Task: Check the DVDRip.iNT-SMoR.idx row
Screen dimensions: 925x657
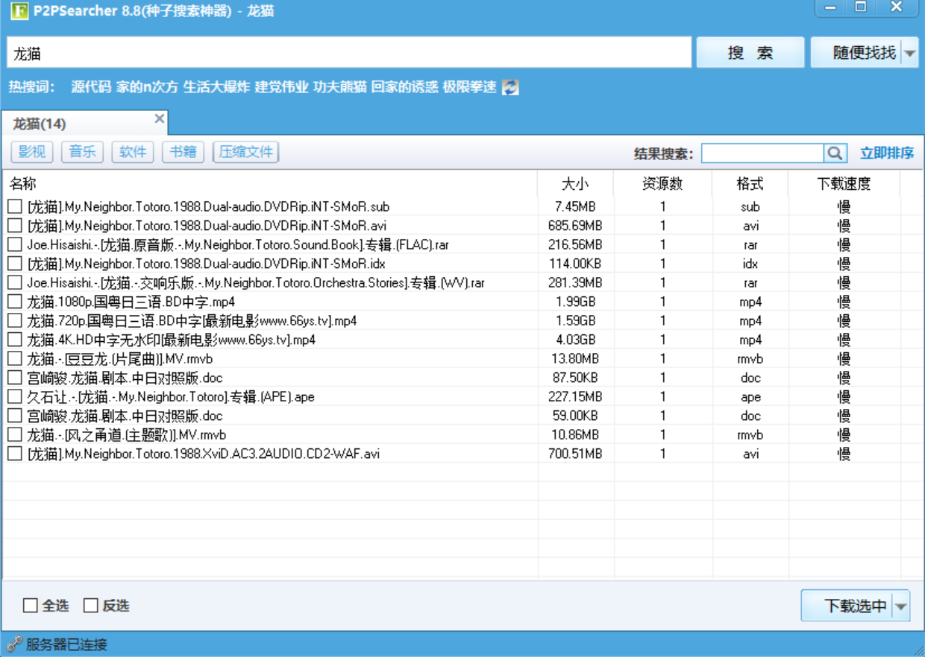Action: (15, 264)
